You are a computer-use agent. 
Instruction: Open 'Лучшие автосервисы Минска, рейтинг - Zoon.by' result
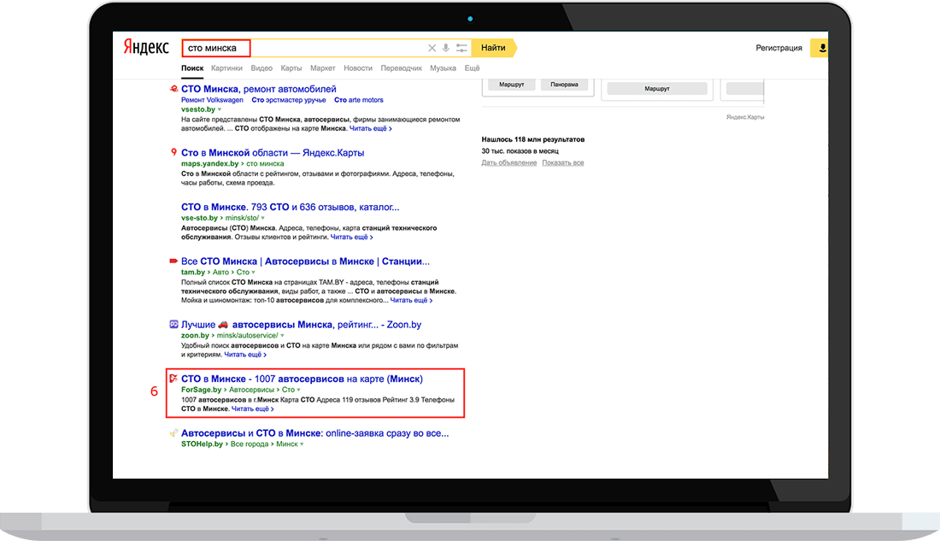301,325
